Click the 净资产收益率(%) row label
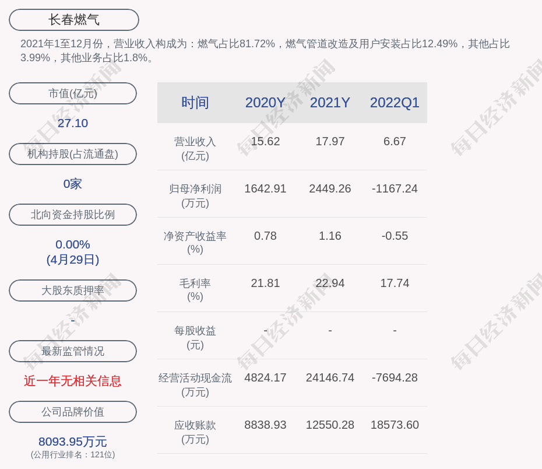The width and height of the screenshot is (542, 469). pos(195,243)
